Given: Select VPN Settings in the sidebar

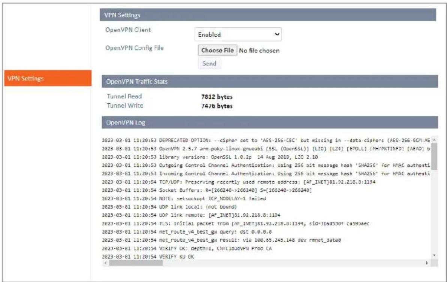Looking at the screenshot, I should pos(48,78).
